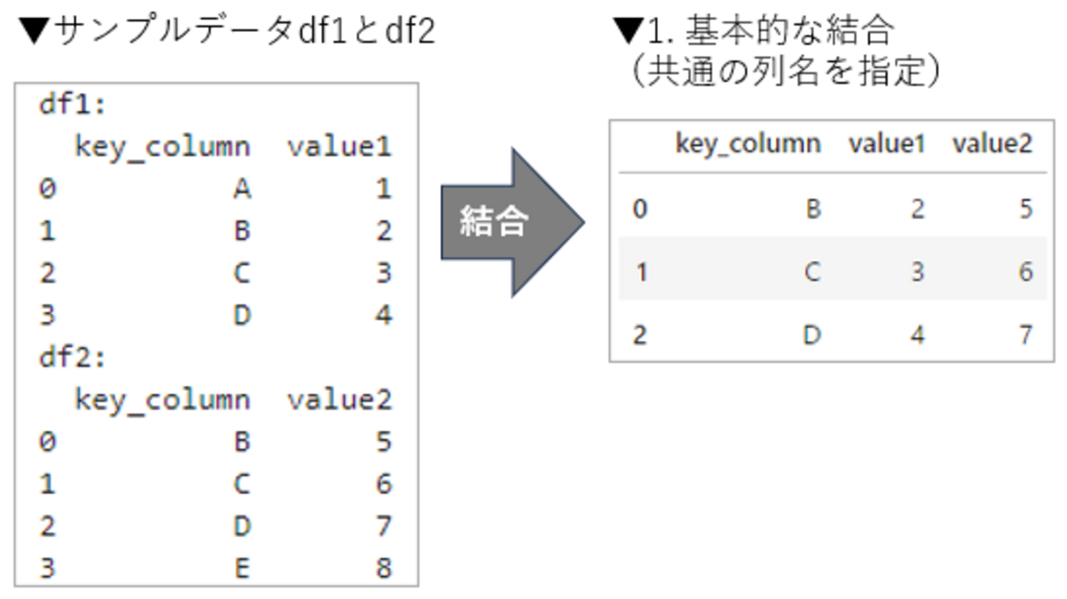Click value2 header in the merged result table

pos(991,144)
